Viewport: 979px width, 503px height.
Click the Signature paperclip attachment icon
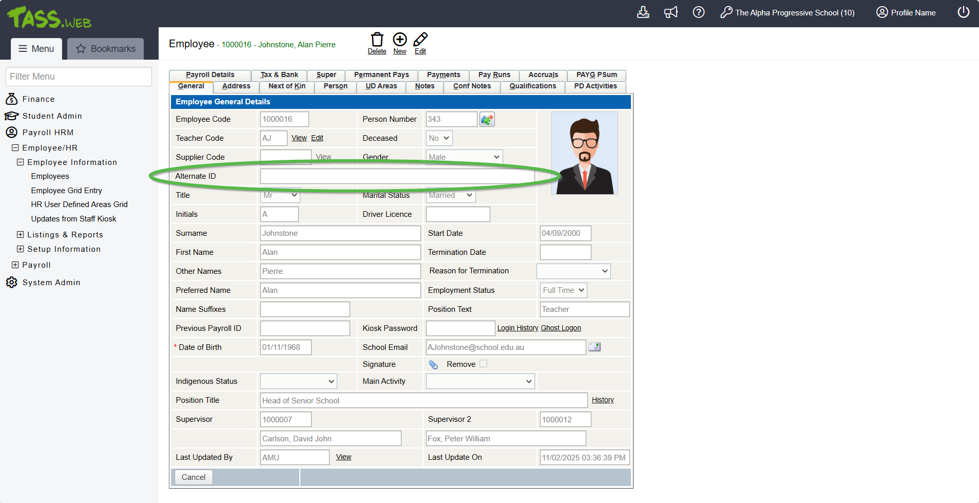click(433, 364)
